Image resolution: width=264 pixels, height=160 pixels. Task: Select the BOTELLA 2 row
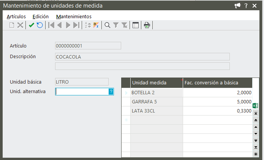pyautogui.click(x=157, y=92)
